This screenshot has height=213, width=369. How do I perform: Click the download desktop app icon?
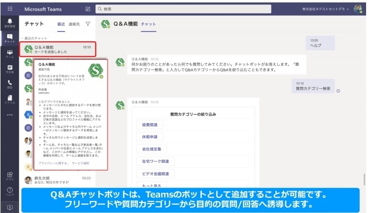pos(10,207)
